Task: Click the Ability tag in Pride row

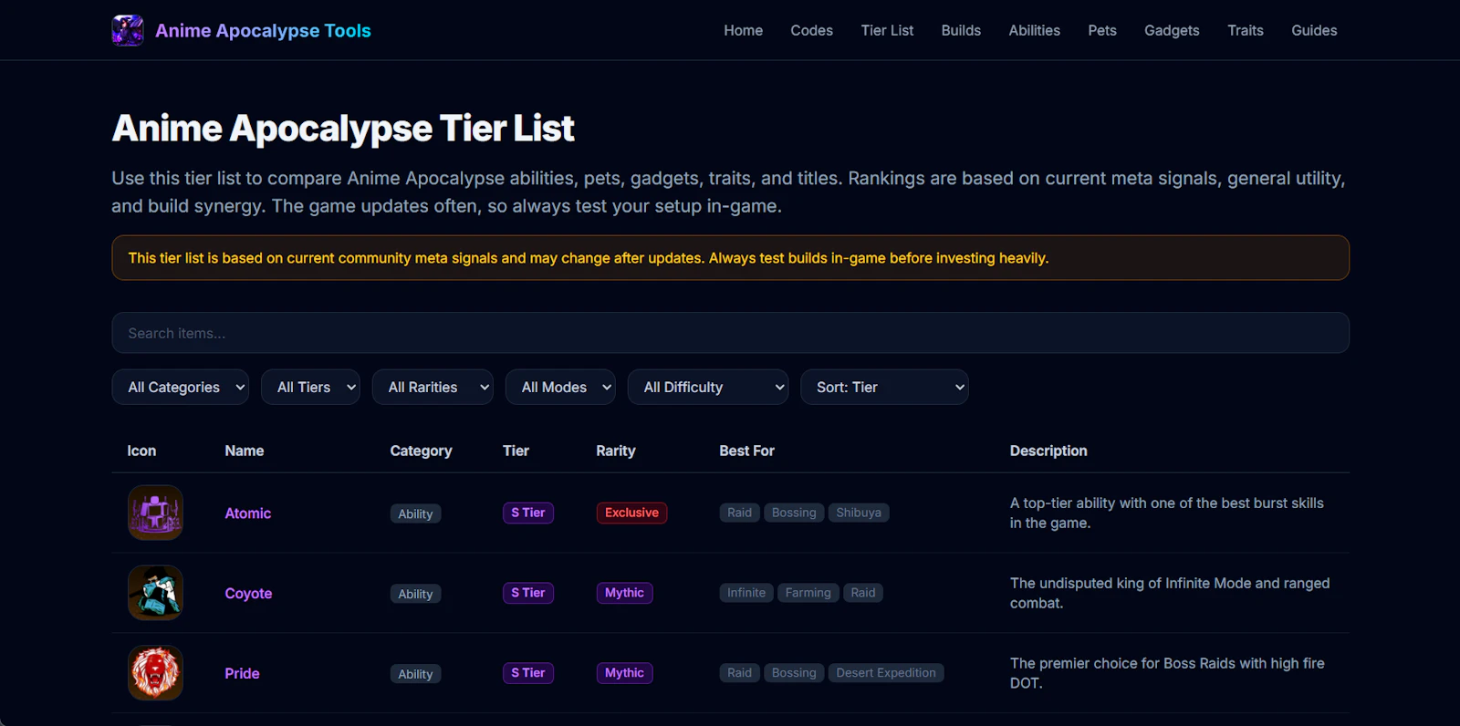Action: coord(415,674)
